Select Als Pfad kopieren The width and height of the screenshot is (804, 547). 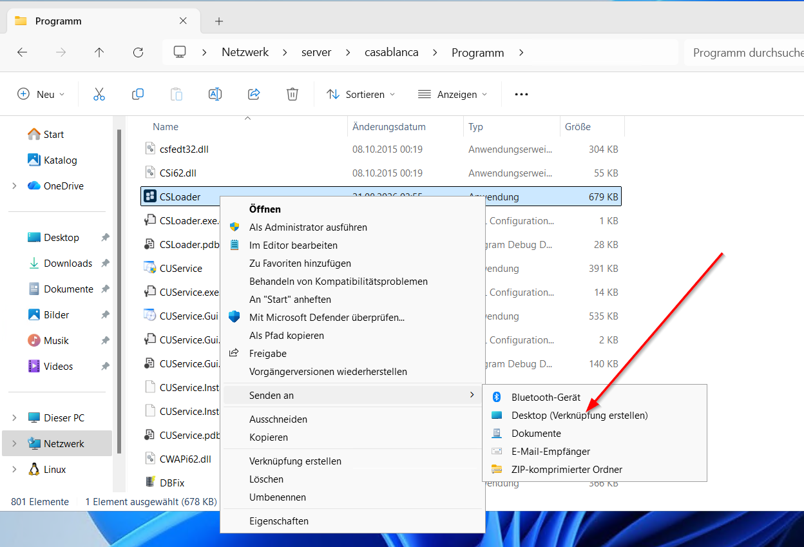(352, 336)
